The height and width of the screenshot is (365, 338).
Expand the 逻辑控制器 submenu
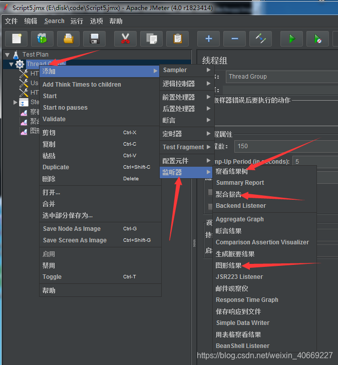click(x=187, y=84)
